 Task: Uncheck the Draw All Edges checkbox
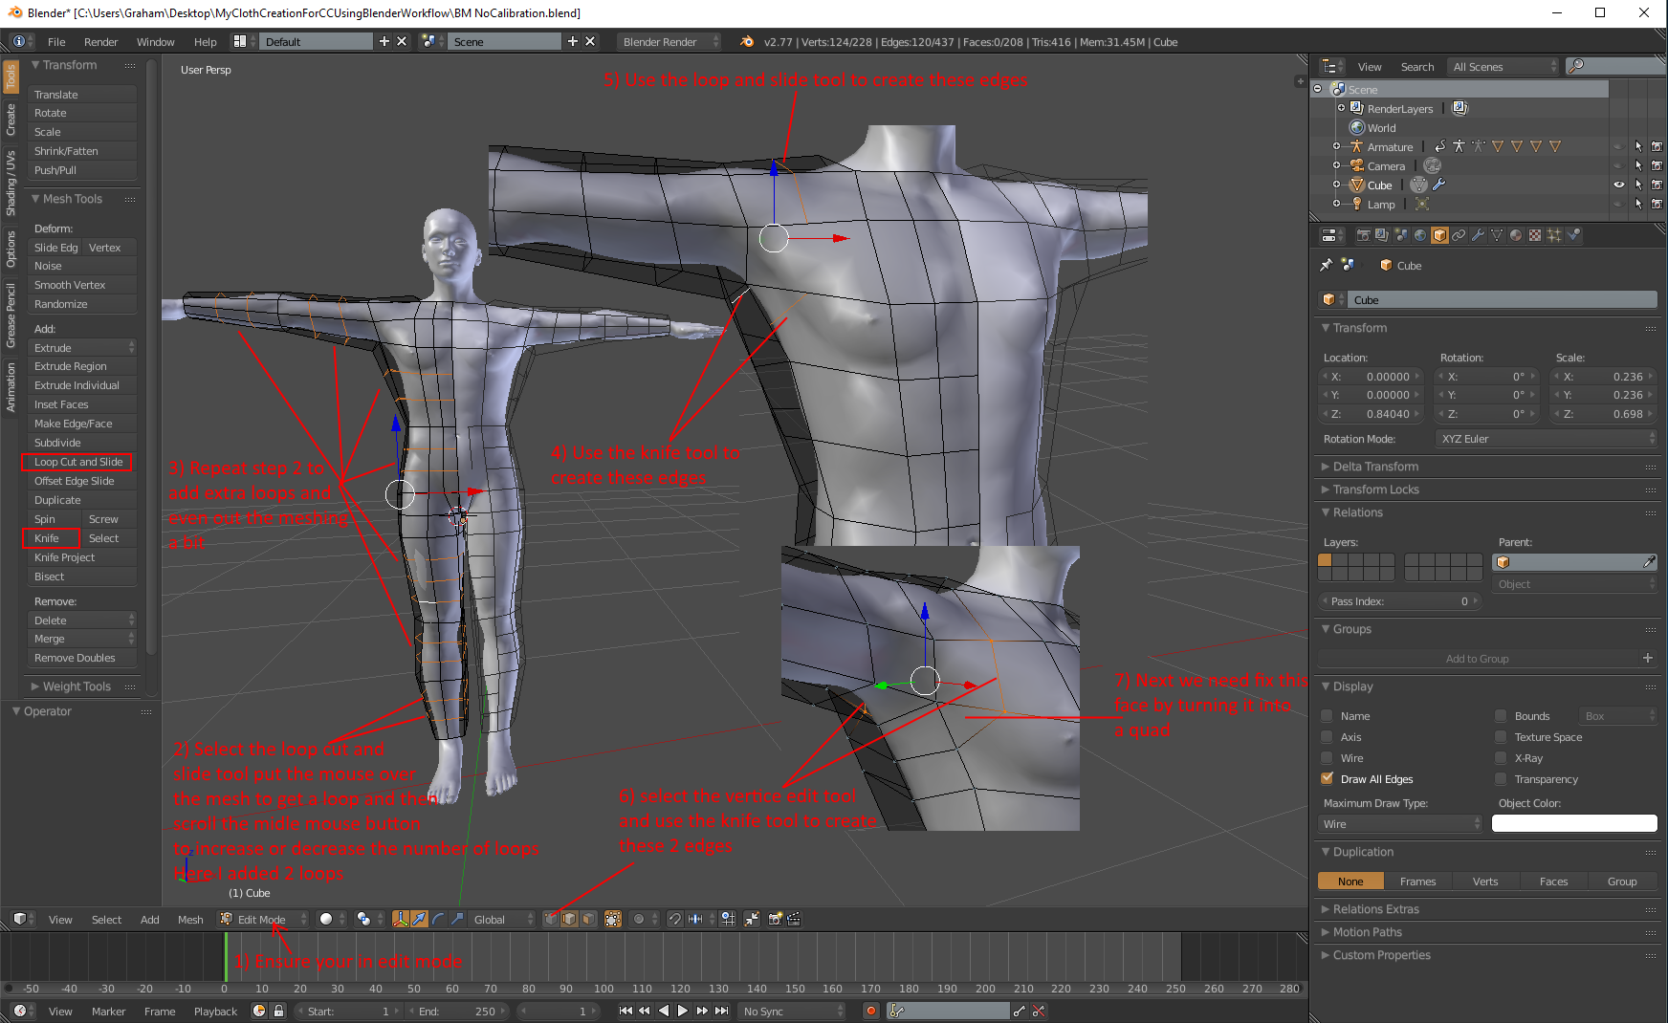[1327, 778]
